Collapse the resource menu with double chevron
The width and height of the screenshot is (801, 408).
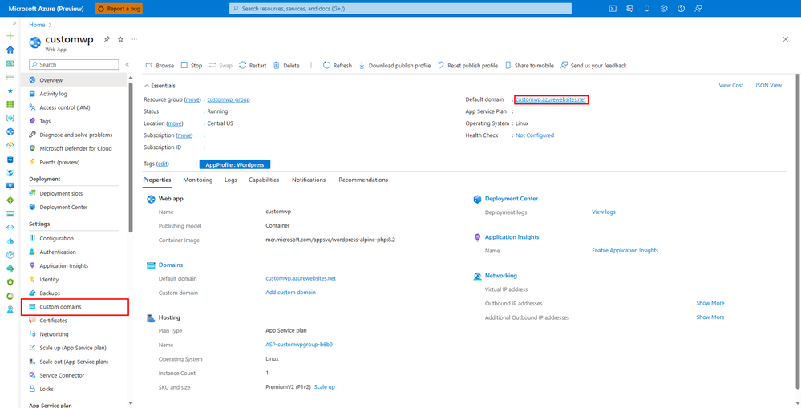[127, 65]
